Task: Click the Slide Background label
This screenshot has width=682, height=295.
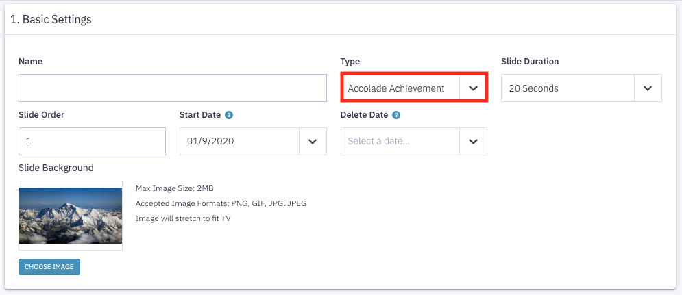Action: [56, 168]
